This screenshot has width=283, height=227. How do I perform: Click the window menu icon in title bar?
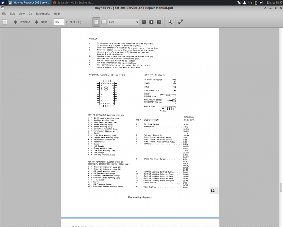pos(2,8)
